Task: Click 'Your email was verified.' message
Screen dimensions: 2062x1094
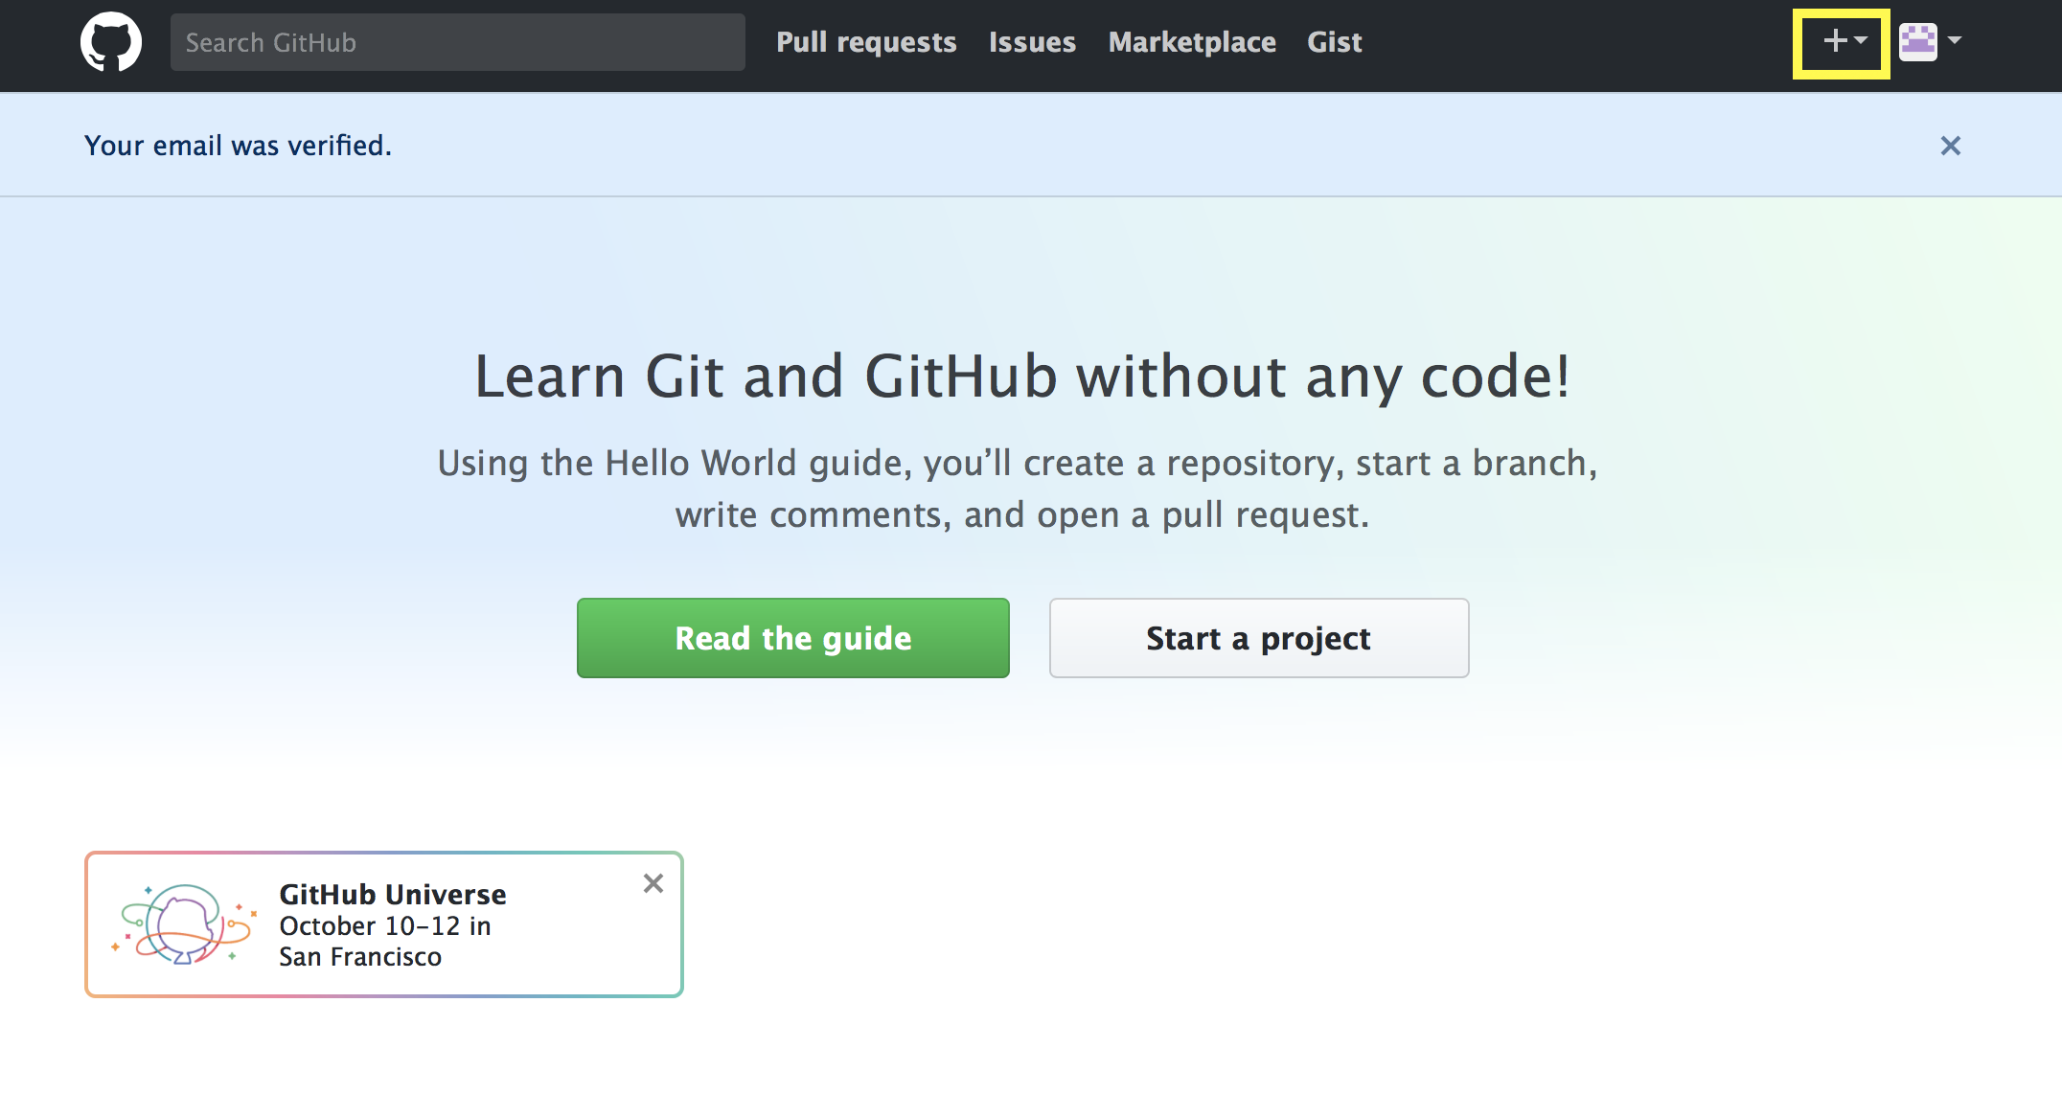Action: click(239, 146)
